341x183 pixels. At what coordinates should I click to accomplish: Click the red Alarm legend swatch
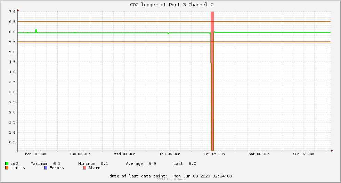(84, 168)
